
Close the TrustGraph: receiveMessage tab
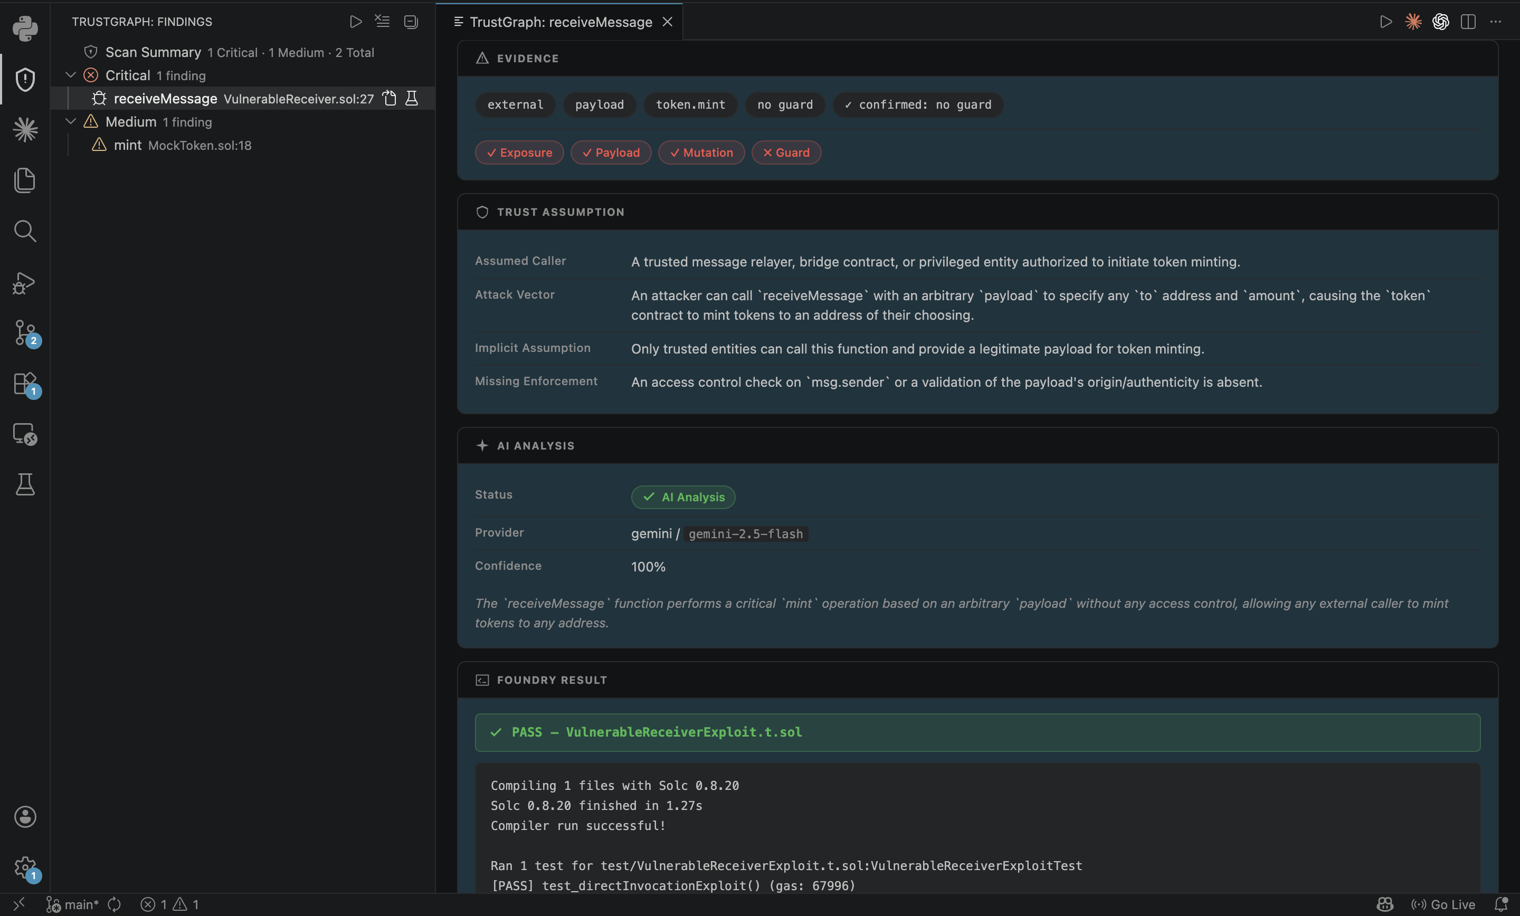coord(668,22)
